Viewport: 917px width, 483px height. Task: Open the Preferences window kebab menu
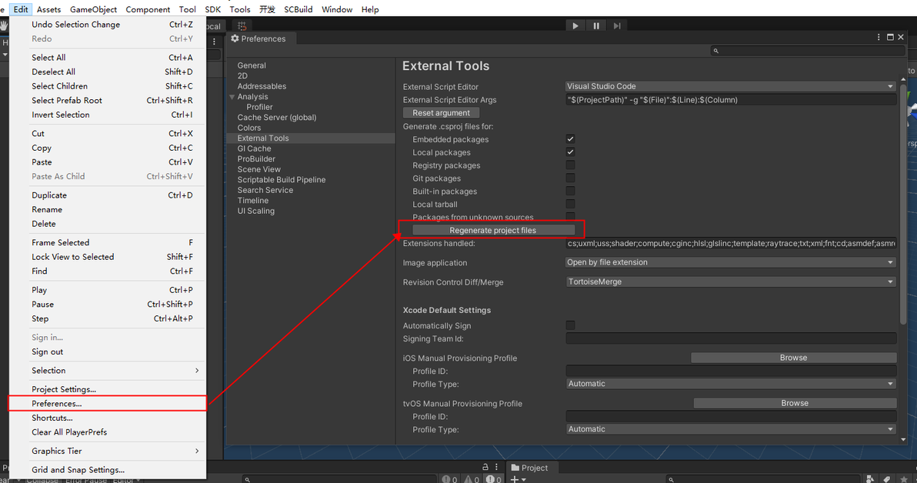[x=879, y=37]
